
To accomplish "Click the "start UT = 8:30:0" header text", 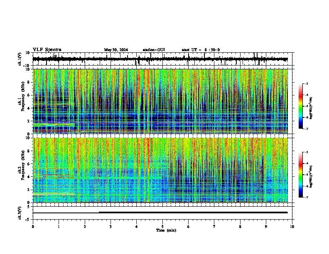I will pos(201,50).
